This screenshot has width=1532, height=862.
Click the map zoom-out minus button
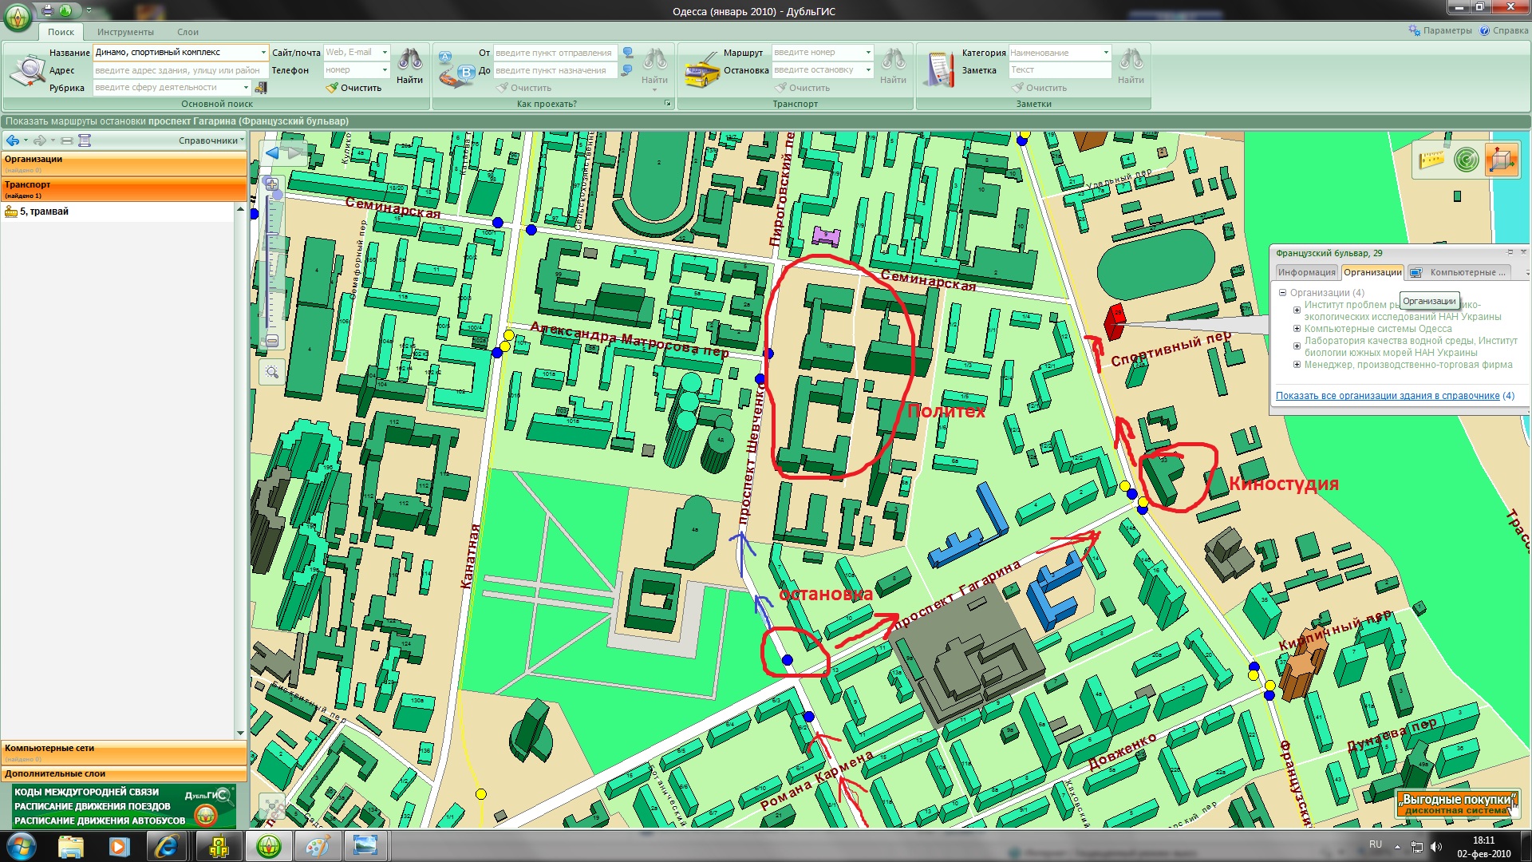271,341
